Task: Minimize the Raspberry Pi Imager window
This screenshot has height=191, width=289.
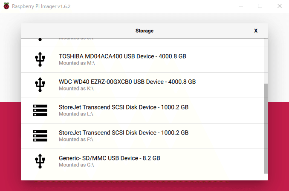Action: (x=241, y=6)
